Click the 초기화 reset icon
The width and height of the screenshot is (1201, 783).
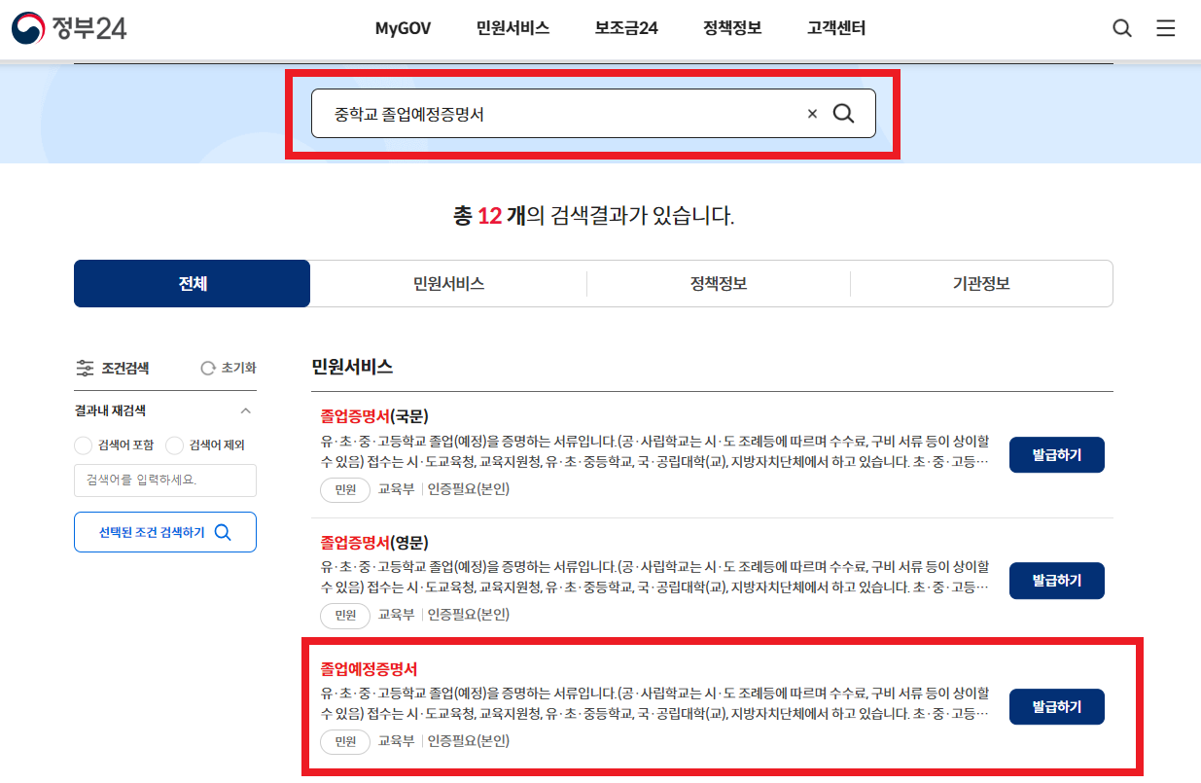click(x=207, y=367)
